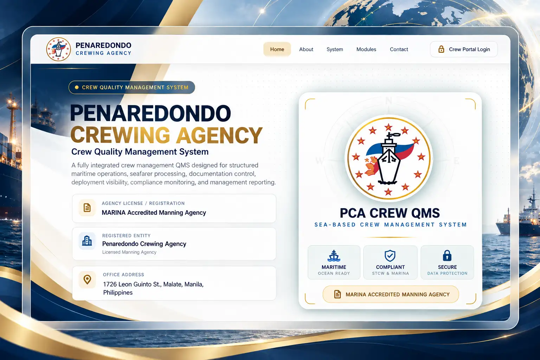Open the System menu item
The width and height of the screenshot is (540, 360).
click(335, 49)
